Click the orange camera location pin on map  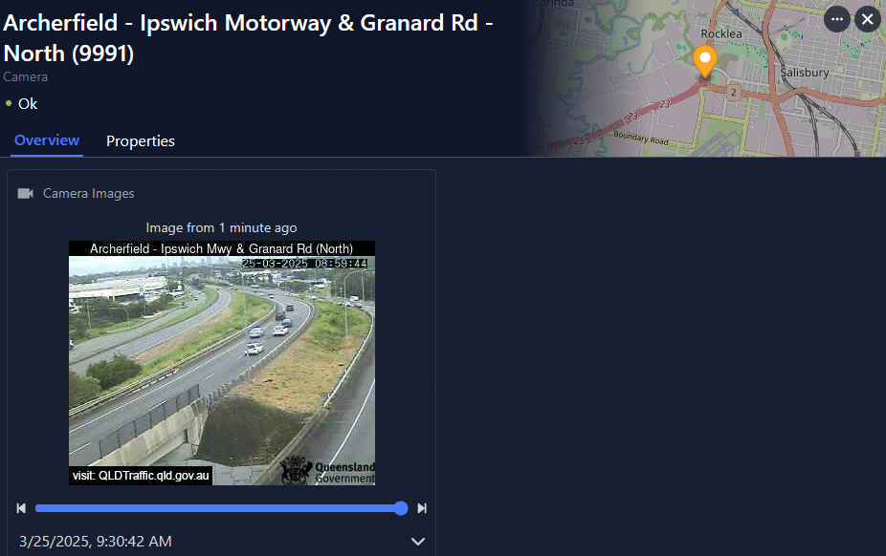coord(705,61)
